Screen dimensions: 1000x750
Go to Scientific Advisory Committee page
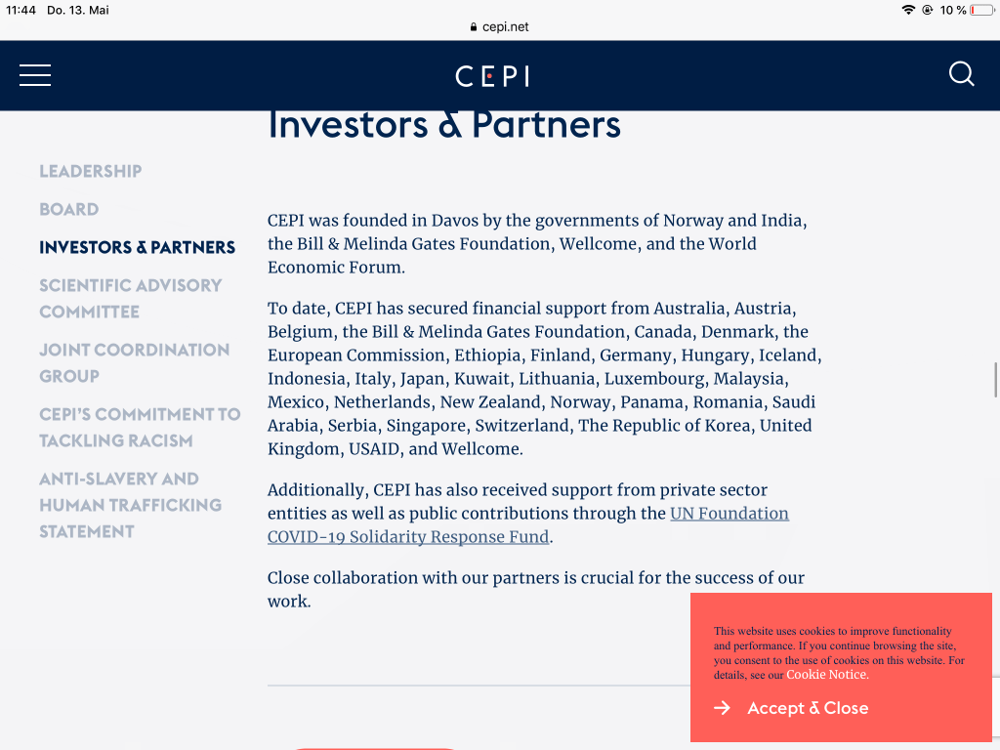(130, 298)
